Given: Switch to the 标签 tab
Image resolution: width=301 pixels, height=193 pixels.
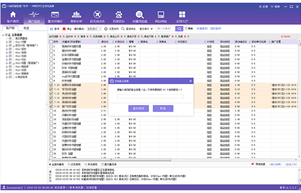Looking at the screenshot, I should 26,28.
